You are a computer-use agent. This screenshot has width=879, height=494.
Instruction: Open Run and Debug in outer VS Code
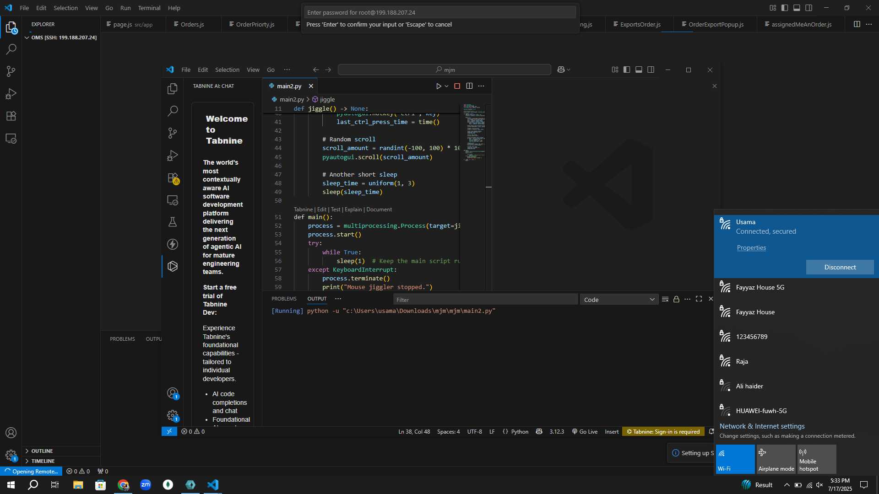coord(11,94)
